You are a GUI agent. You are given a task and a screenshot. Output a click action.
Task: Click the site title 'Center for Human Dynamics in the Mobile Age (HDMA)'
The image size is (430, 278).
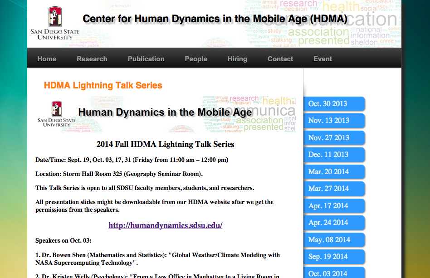click(215, 19)
